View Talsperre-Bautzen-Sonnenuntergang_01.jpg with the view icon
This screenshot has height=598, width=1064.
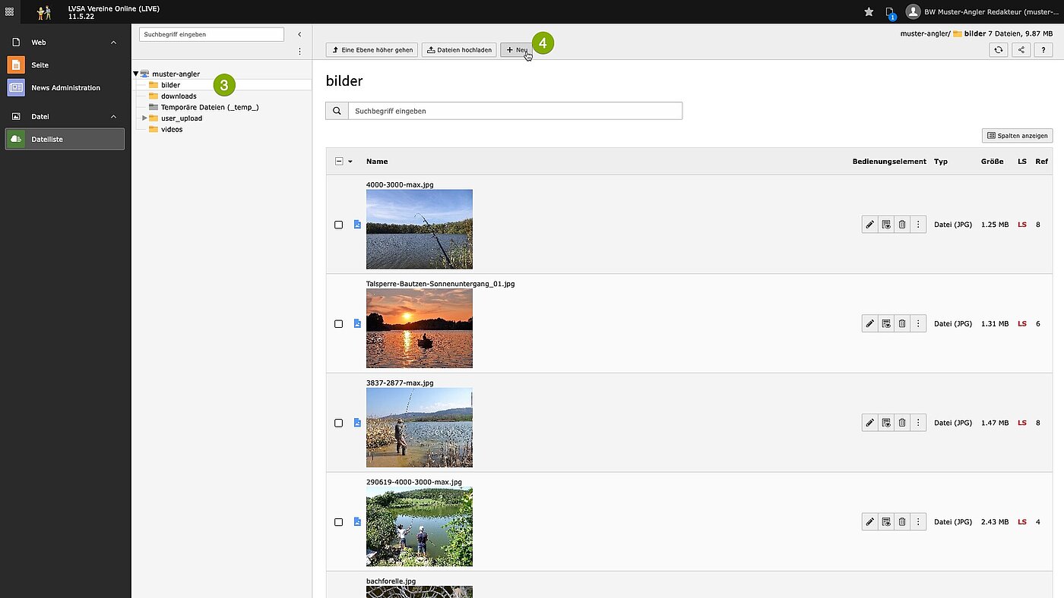pos(886,324)
